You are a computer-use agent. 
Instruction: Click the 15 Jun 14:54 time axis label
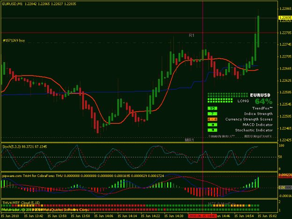tap(244, 216)
